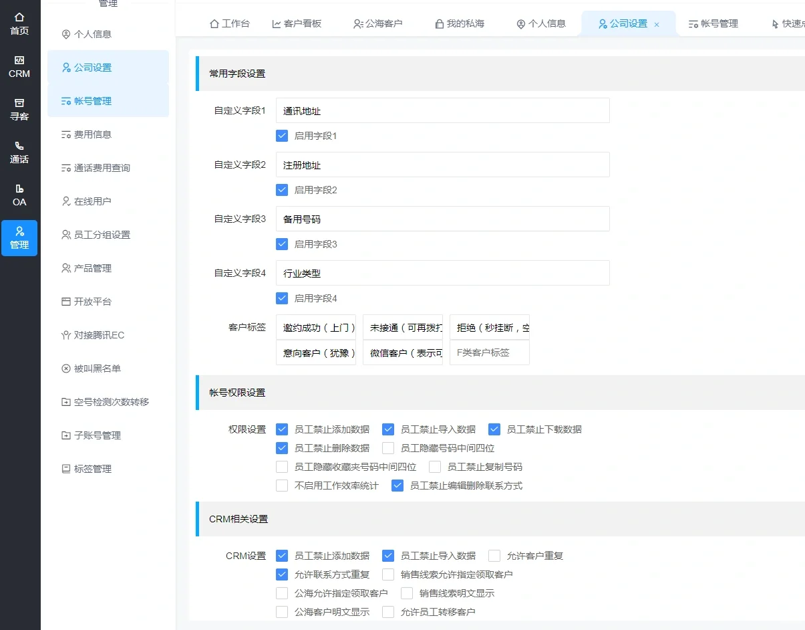Toggle 启用字段3 checkbox

pyautogui.click(x=282, y=244)
